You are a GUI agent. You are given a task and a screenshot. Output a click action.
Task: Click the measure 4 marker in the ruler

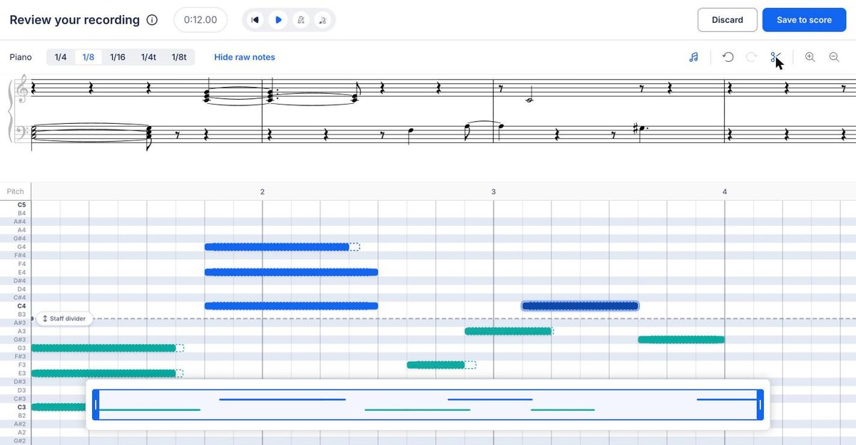click(x=725, y=192)
